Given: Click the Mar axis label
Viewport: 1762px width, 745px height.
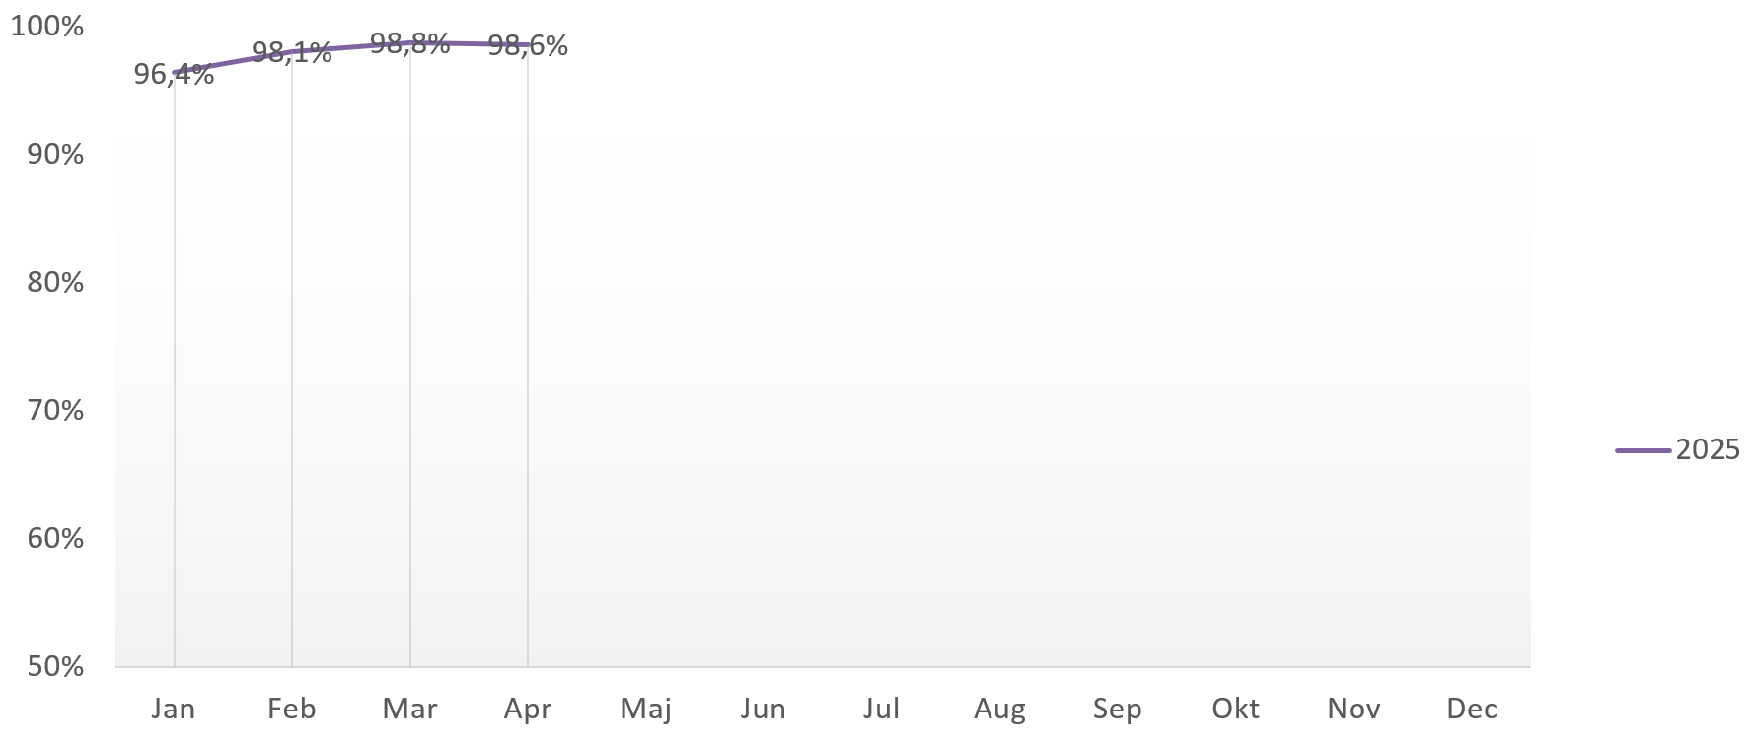Looking at the screenshot, I should point(410,709).
